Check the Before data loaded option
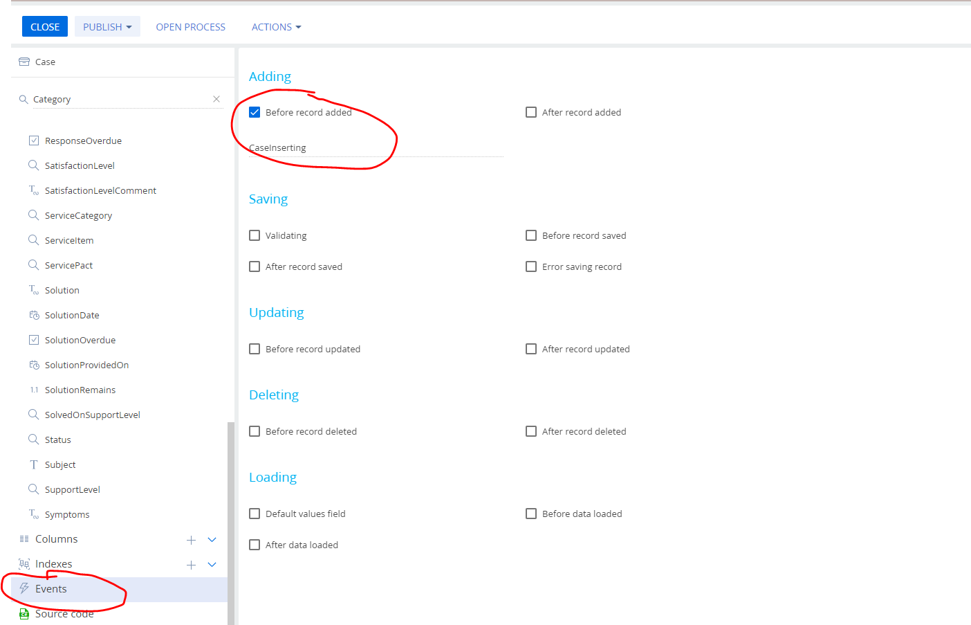Viewport: 971px width, 625px height. 531,514
